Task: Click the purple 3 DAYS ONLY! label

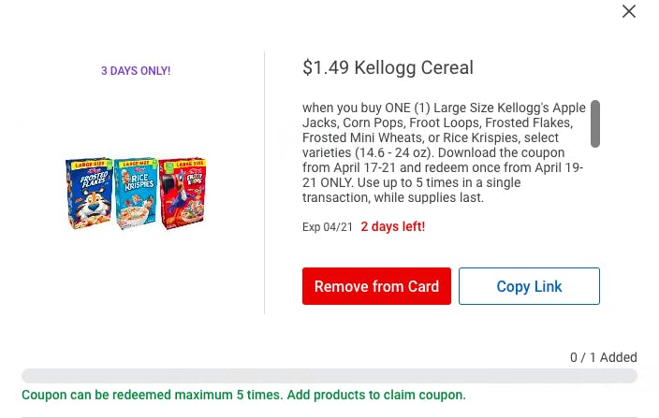Action: point(136,71)
